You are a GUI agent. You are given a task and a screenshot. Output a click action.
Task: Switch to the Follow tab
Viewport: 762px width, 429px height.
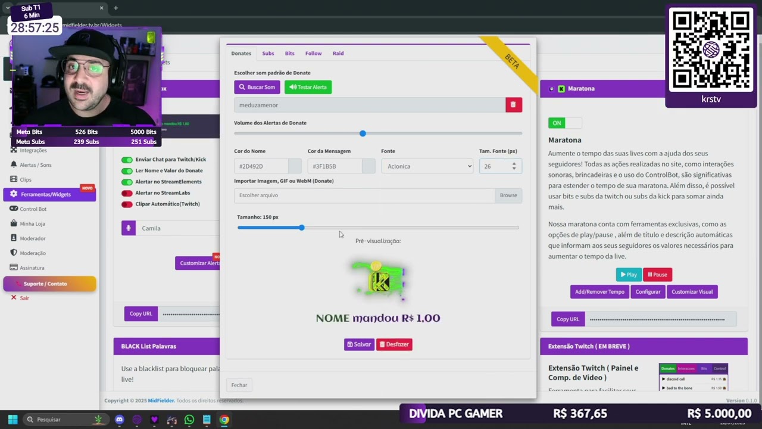(313, 53)
